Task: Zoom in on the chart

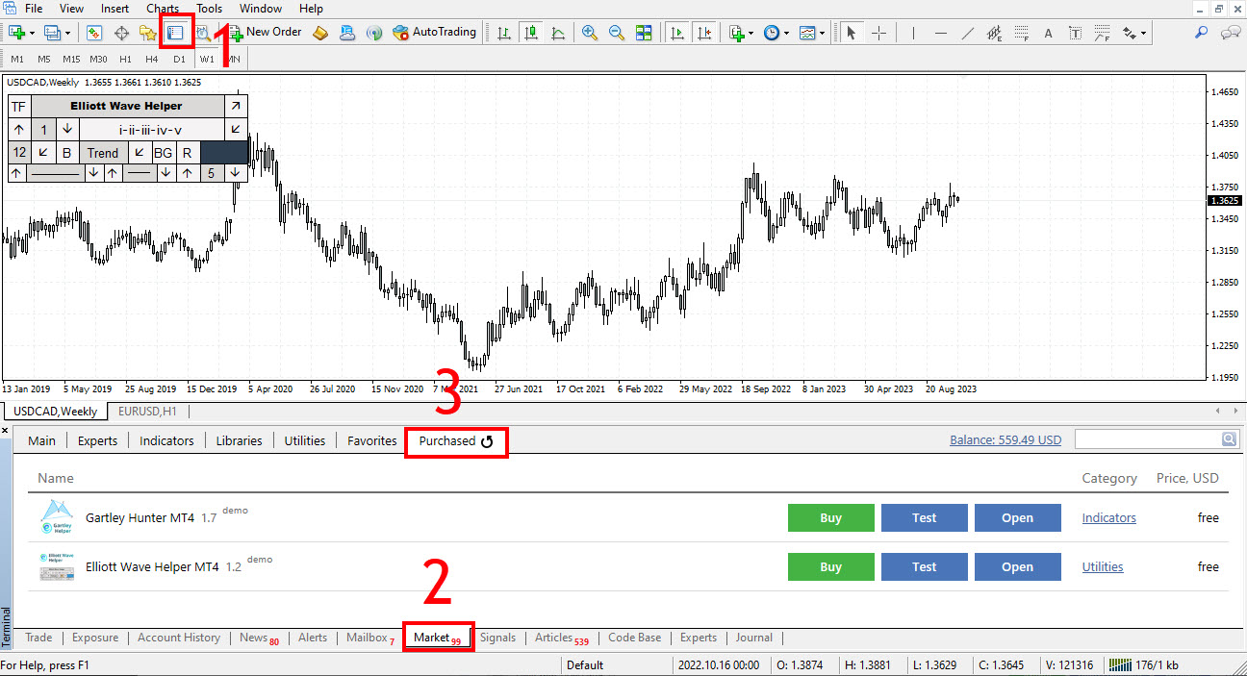Action: (590, 33)
